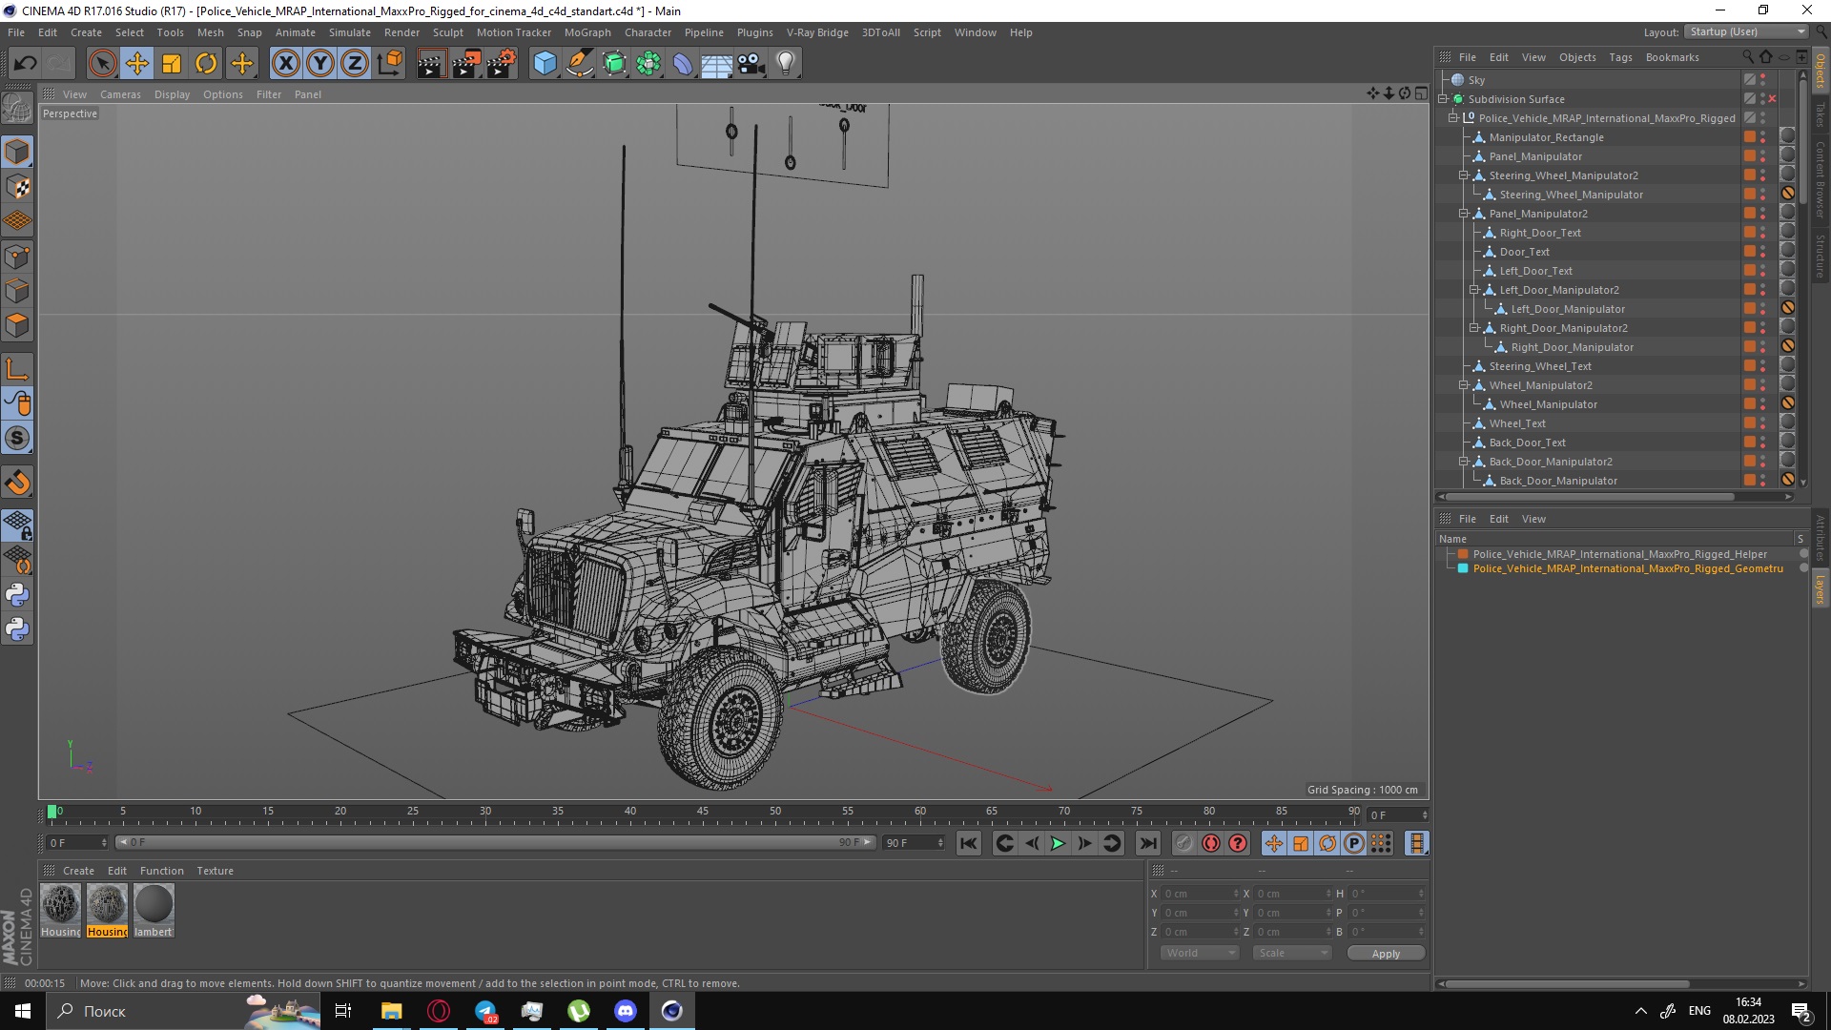Select the Move tool in top toolbar
The image size is (1831, 1030).
(x=136, y=64)
